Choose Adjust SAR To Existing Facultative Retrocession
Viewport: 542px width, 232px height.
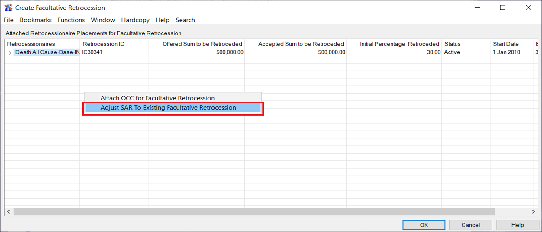[x=168, y=108]
